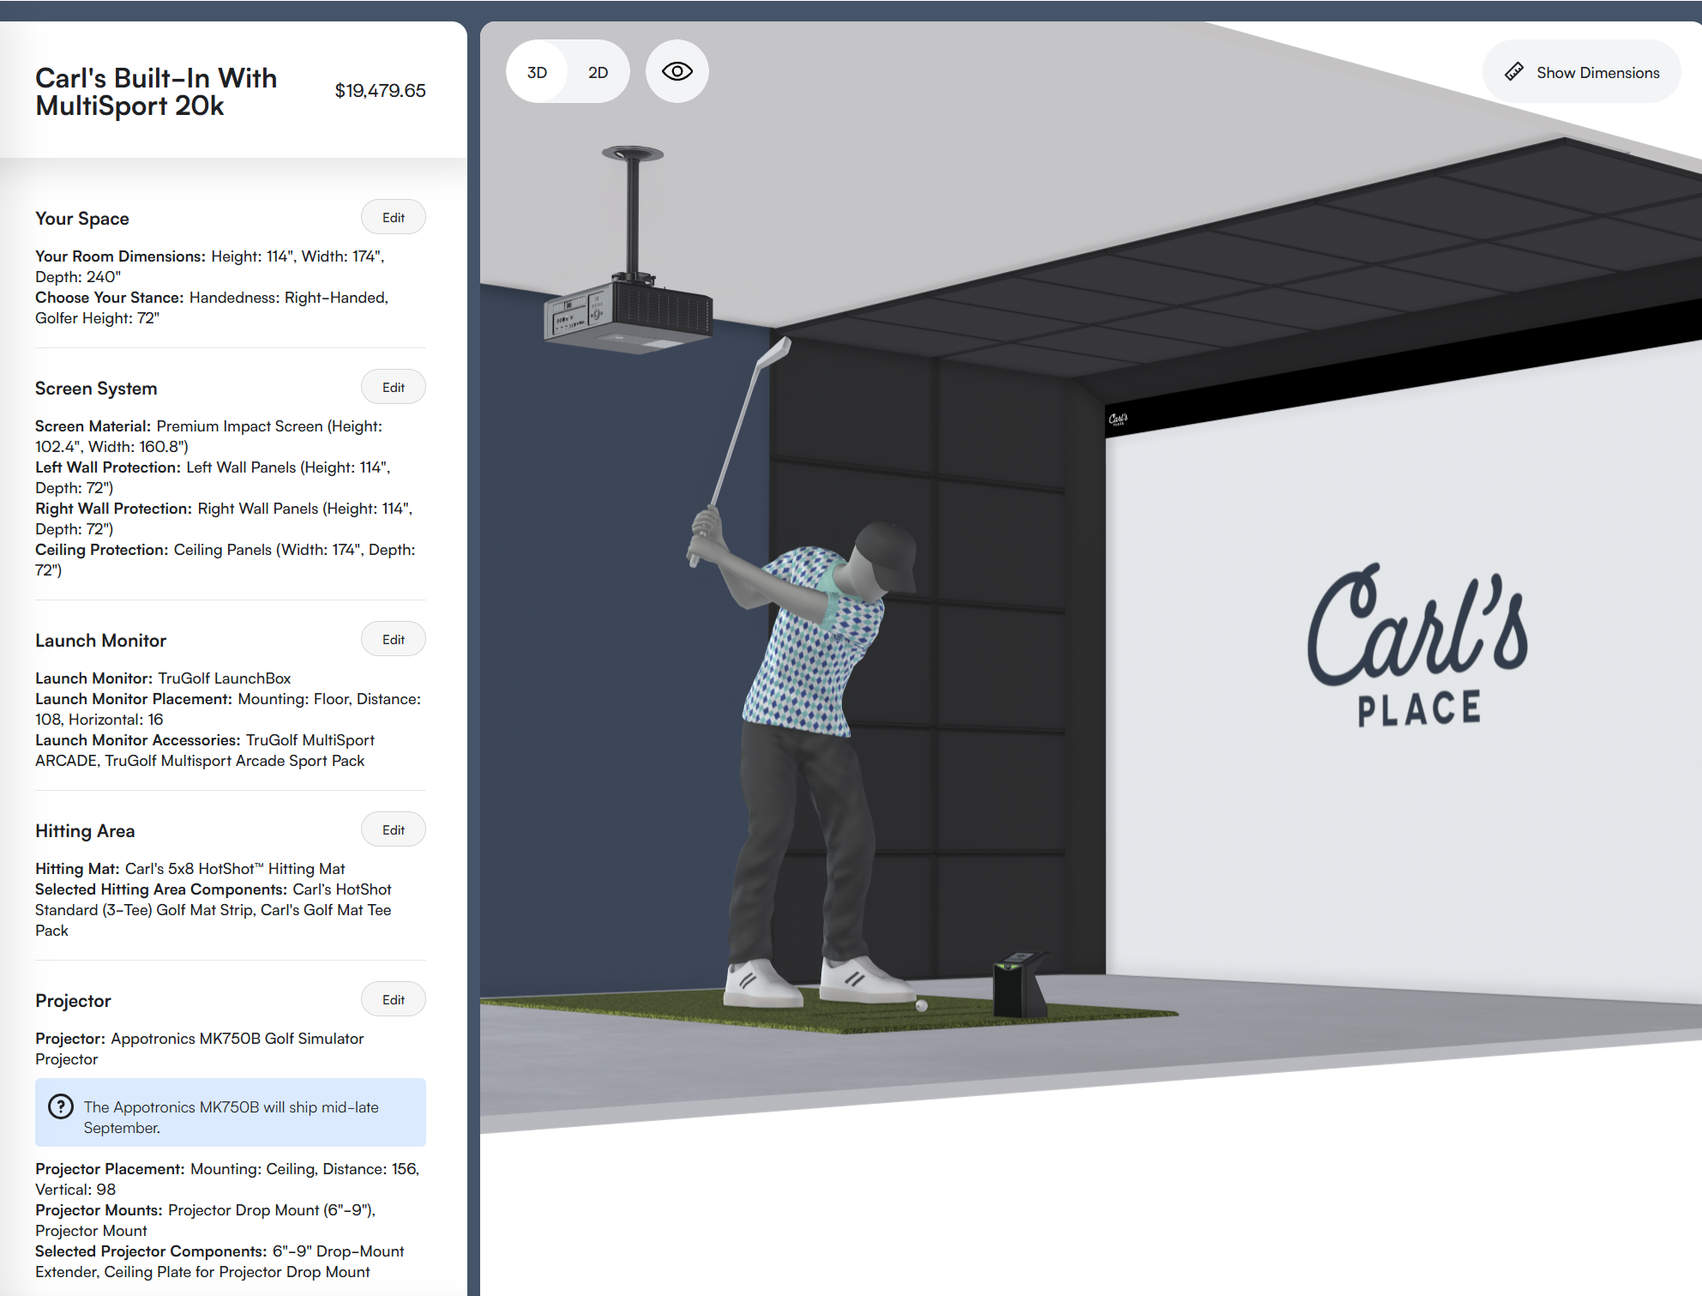Click the Hitting Area heading
1702x1296 pixels.
[x=85, y=831]
